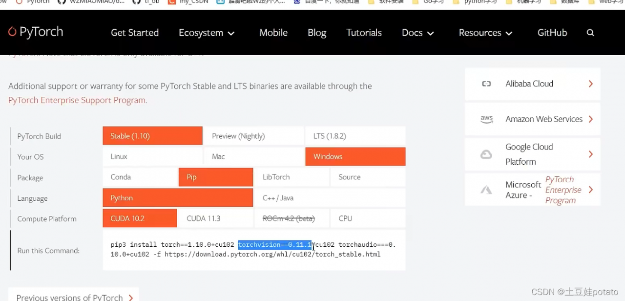The width and height of the screenshot is (625, 301).
Task: Click the 'Package' row label
Action: click(x=30, y=178)
